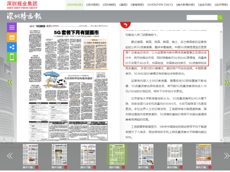230x172 pixels.
Task: Click the search input field
Action: (202, 18)
